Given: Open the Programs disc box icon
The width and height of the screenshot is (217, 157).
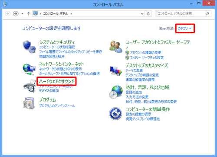Looking at the screenshot, I should (x=29, y=103).
